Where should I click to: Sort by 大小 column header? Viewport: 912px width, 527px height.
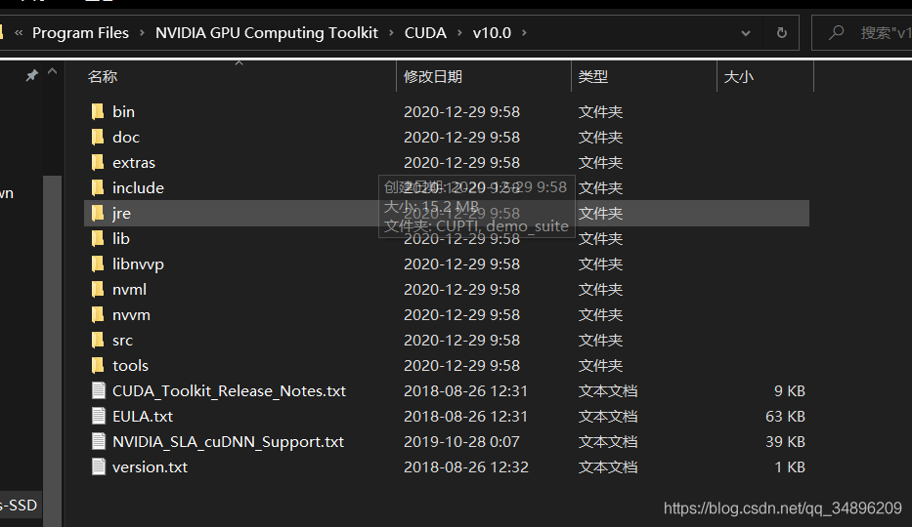[739, 77]
